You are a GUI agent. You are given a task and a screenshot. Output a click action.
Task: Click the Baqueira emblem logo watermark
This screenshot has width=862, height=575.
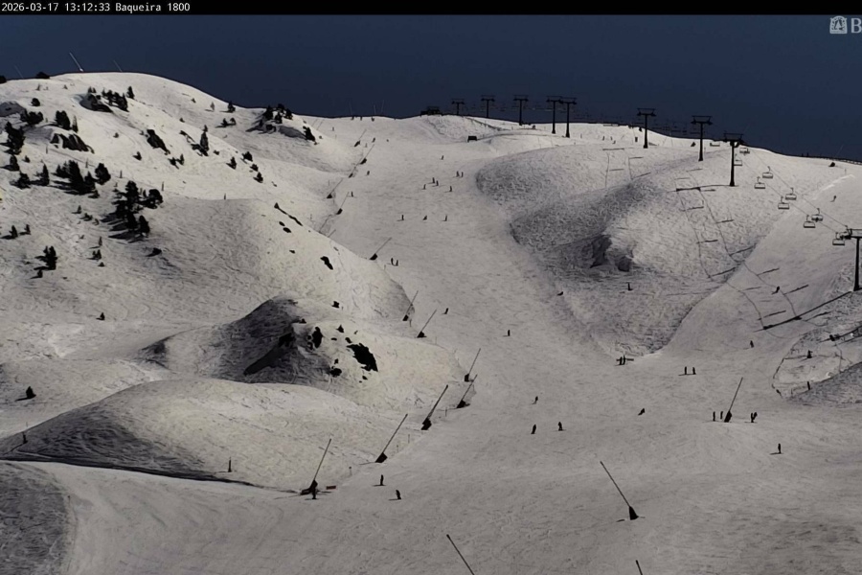pyautogui.click(x=838, y=25)
